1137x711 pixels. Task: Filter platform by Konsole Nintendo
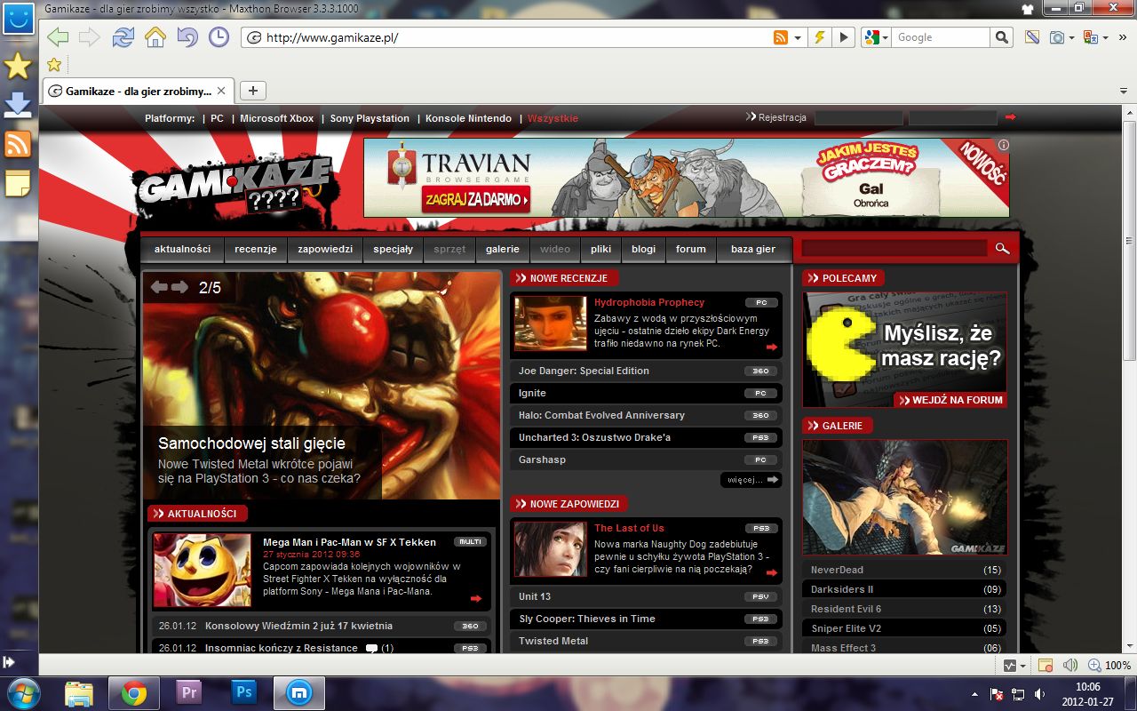tap(469, 118)
